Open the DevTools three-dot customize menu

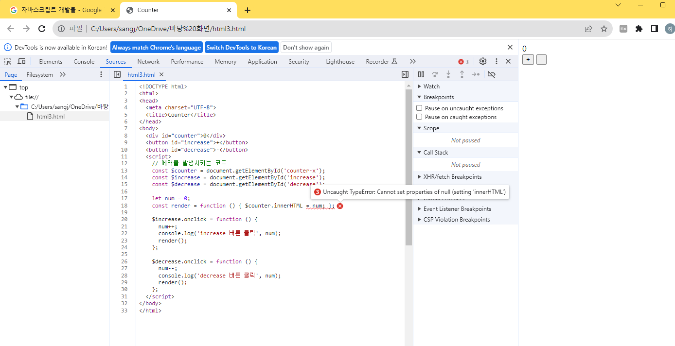tap(497, 62)
